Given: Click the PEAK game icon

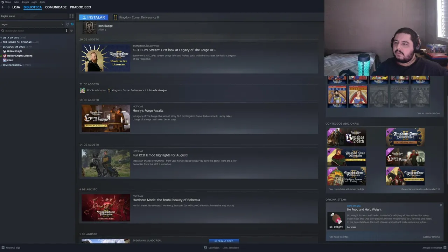Looking at the screenshot, I should pos(5,60).
